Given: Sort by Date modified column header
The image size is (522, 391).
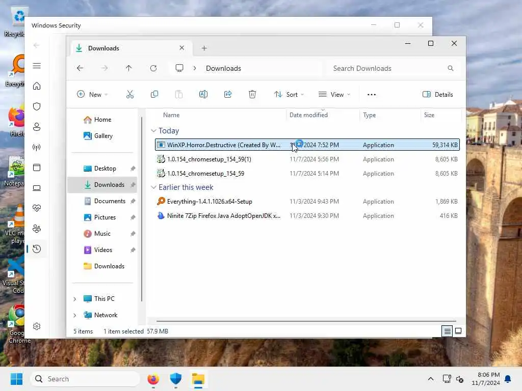Looking at the screenshot, I should pyautogui.click(x=308, y=115).
